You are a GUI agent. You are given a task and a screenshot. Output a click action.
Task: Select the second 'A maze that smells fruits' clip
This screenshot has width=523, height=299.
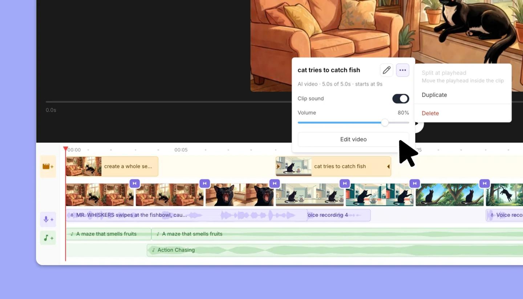point(337,234)
